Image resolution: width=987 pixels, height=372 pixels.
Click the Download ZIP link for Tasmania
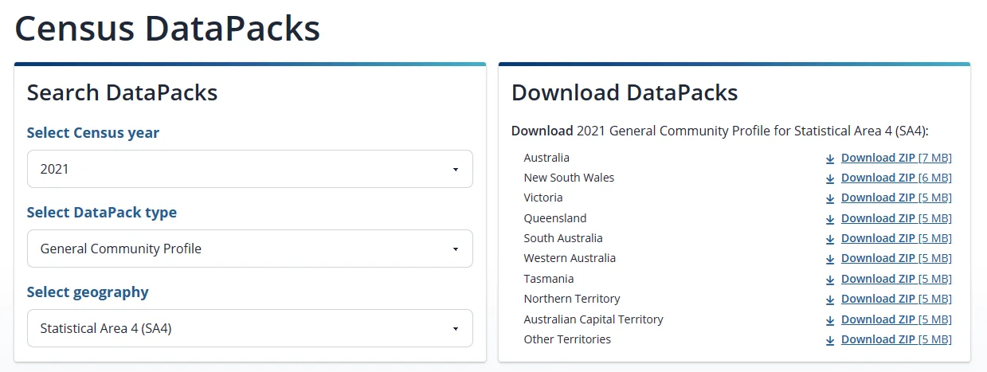tap(895, 279)
